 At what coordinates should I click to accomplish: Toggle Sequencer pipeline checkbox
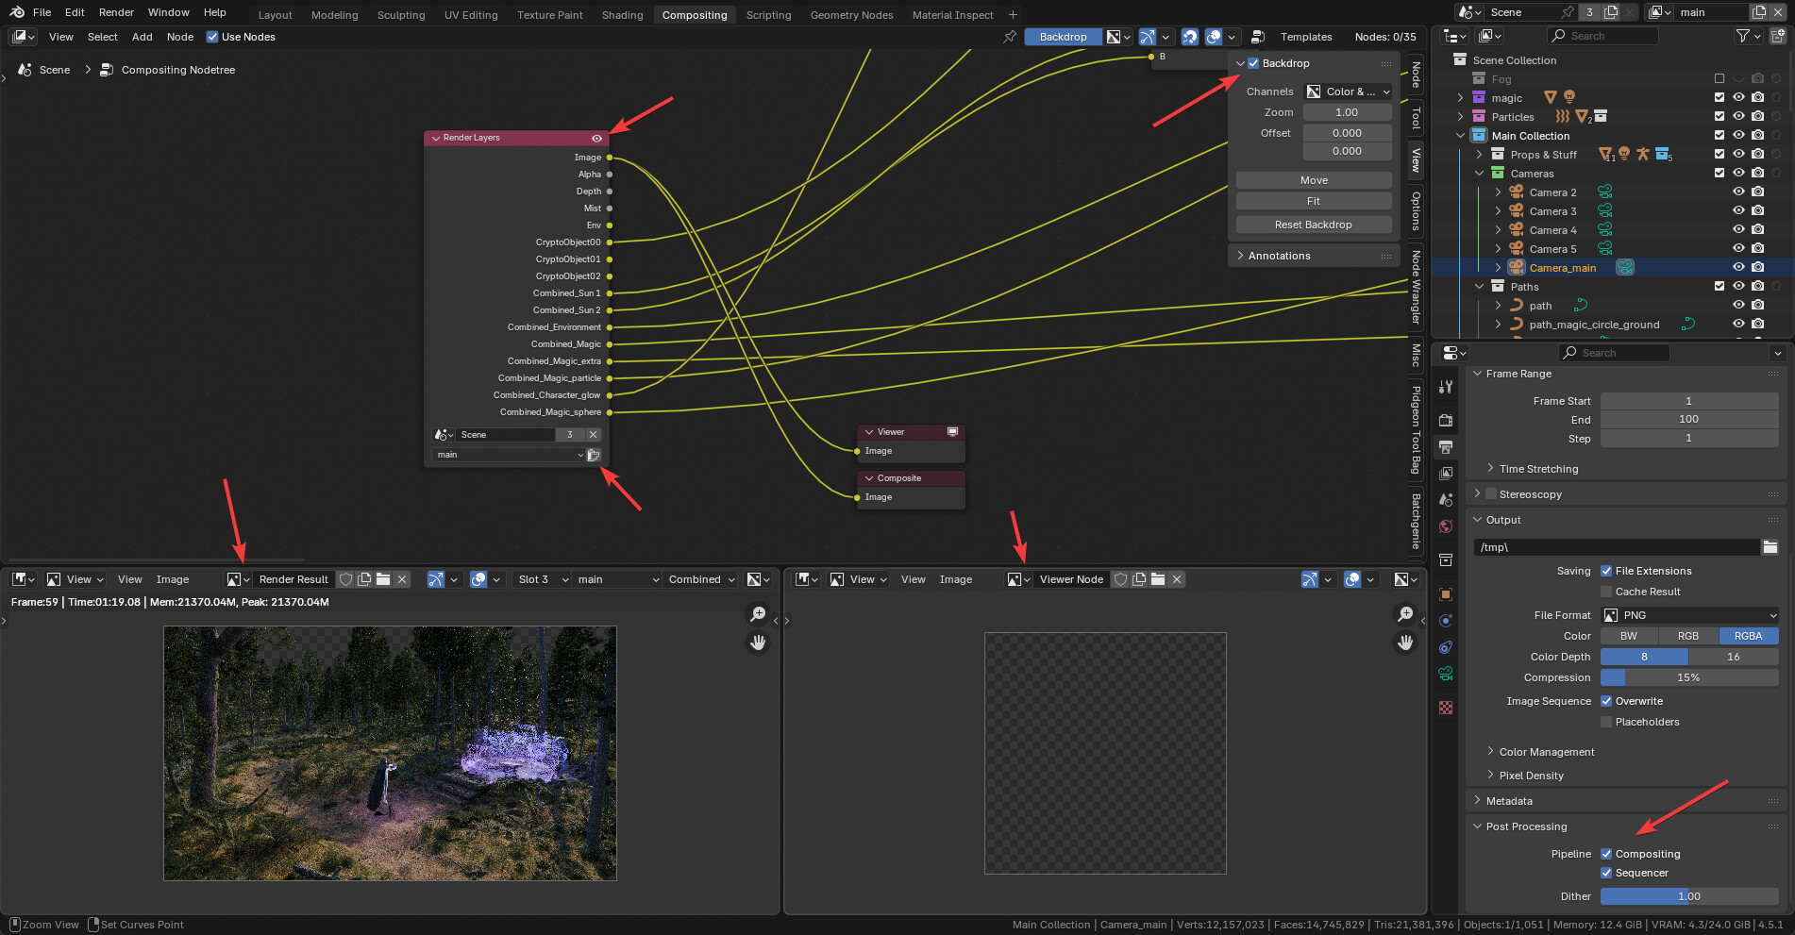[1606, 873]
